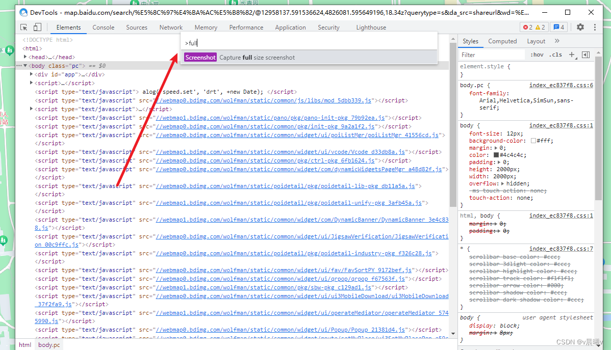Screen dimensions: 611x350
Task: Select body.pc in the breadcrumb bar
Action: coord(49,344)
